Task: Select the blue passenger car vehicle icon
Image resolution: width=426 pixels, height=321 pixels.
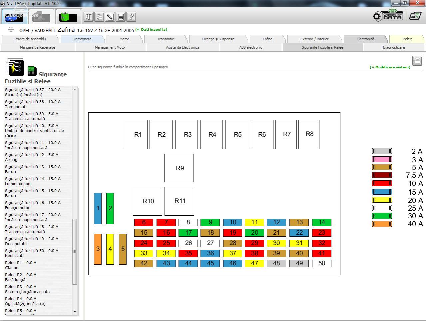Action: click(x=14, y=17)
